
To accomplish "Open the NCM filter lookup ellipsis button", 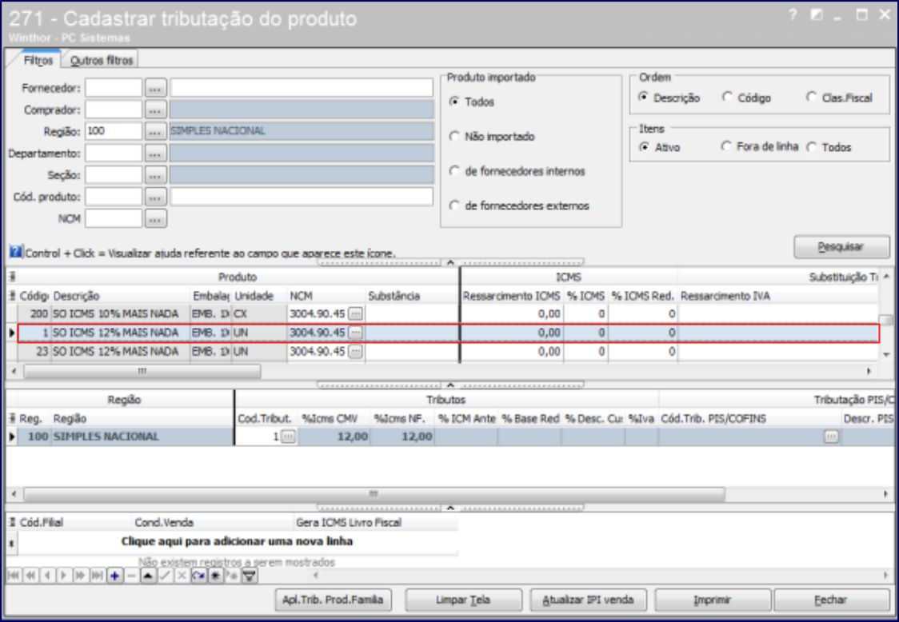I will click(x=155, y=218).
